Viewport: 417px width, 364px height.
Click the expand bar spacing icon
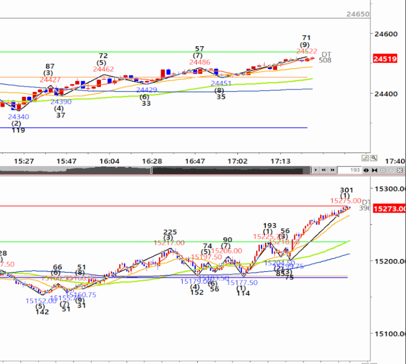point(367,170)
